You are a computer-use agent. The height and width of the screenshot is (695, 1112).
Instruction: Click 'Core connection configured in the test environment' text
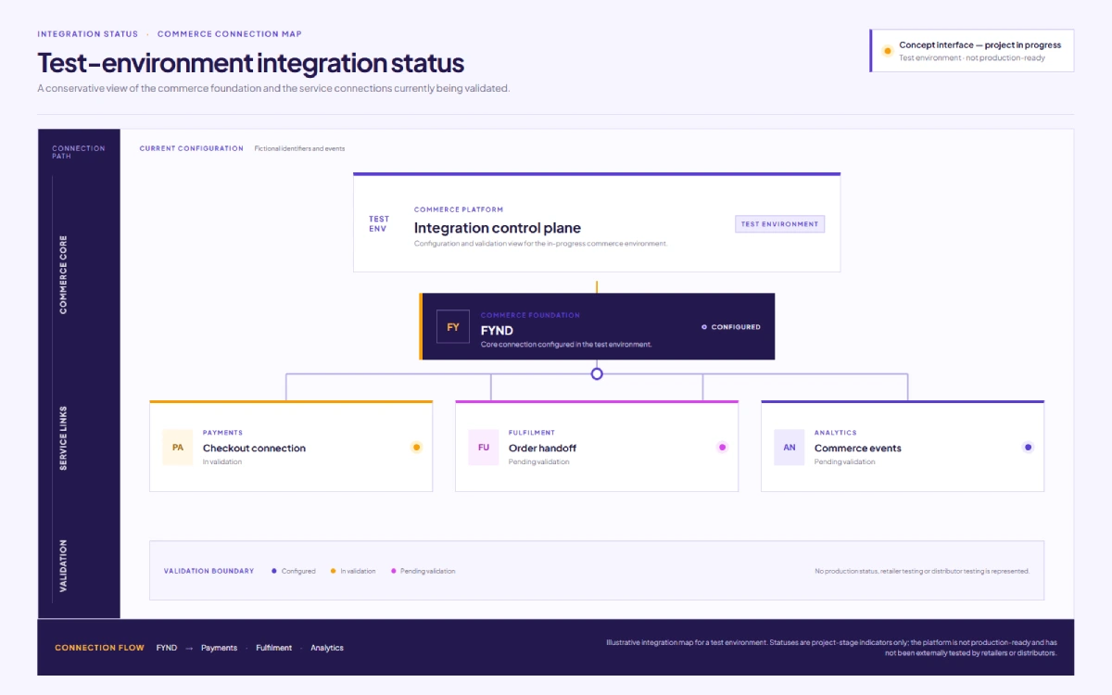coord(566,344)
